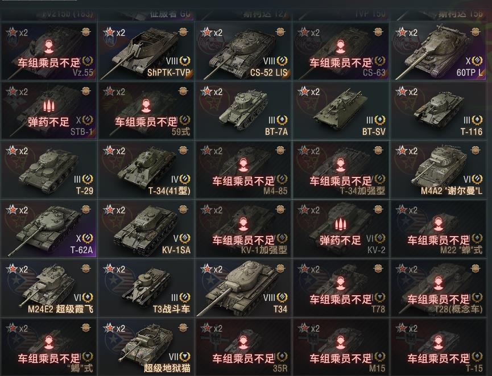492x376 pixels.
Task: Pick the T3战斗车 tank card
Action: [x=146, y=288]
